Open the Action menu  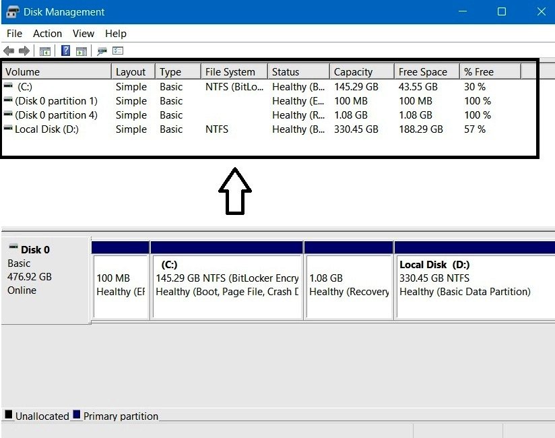[47, 34]
